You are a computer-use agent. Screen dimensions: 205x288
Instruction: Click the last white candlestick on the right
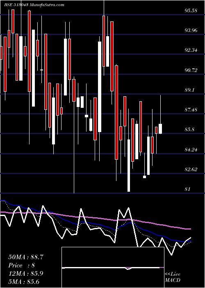160,129
